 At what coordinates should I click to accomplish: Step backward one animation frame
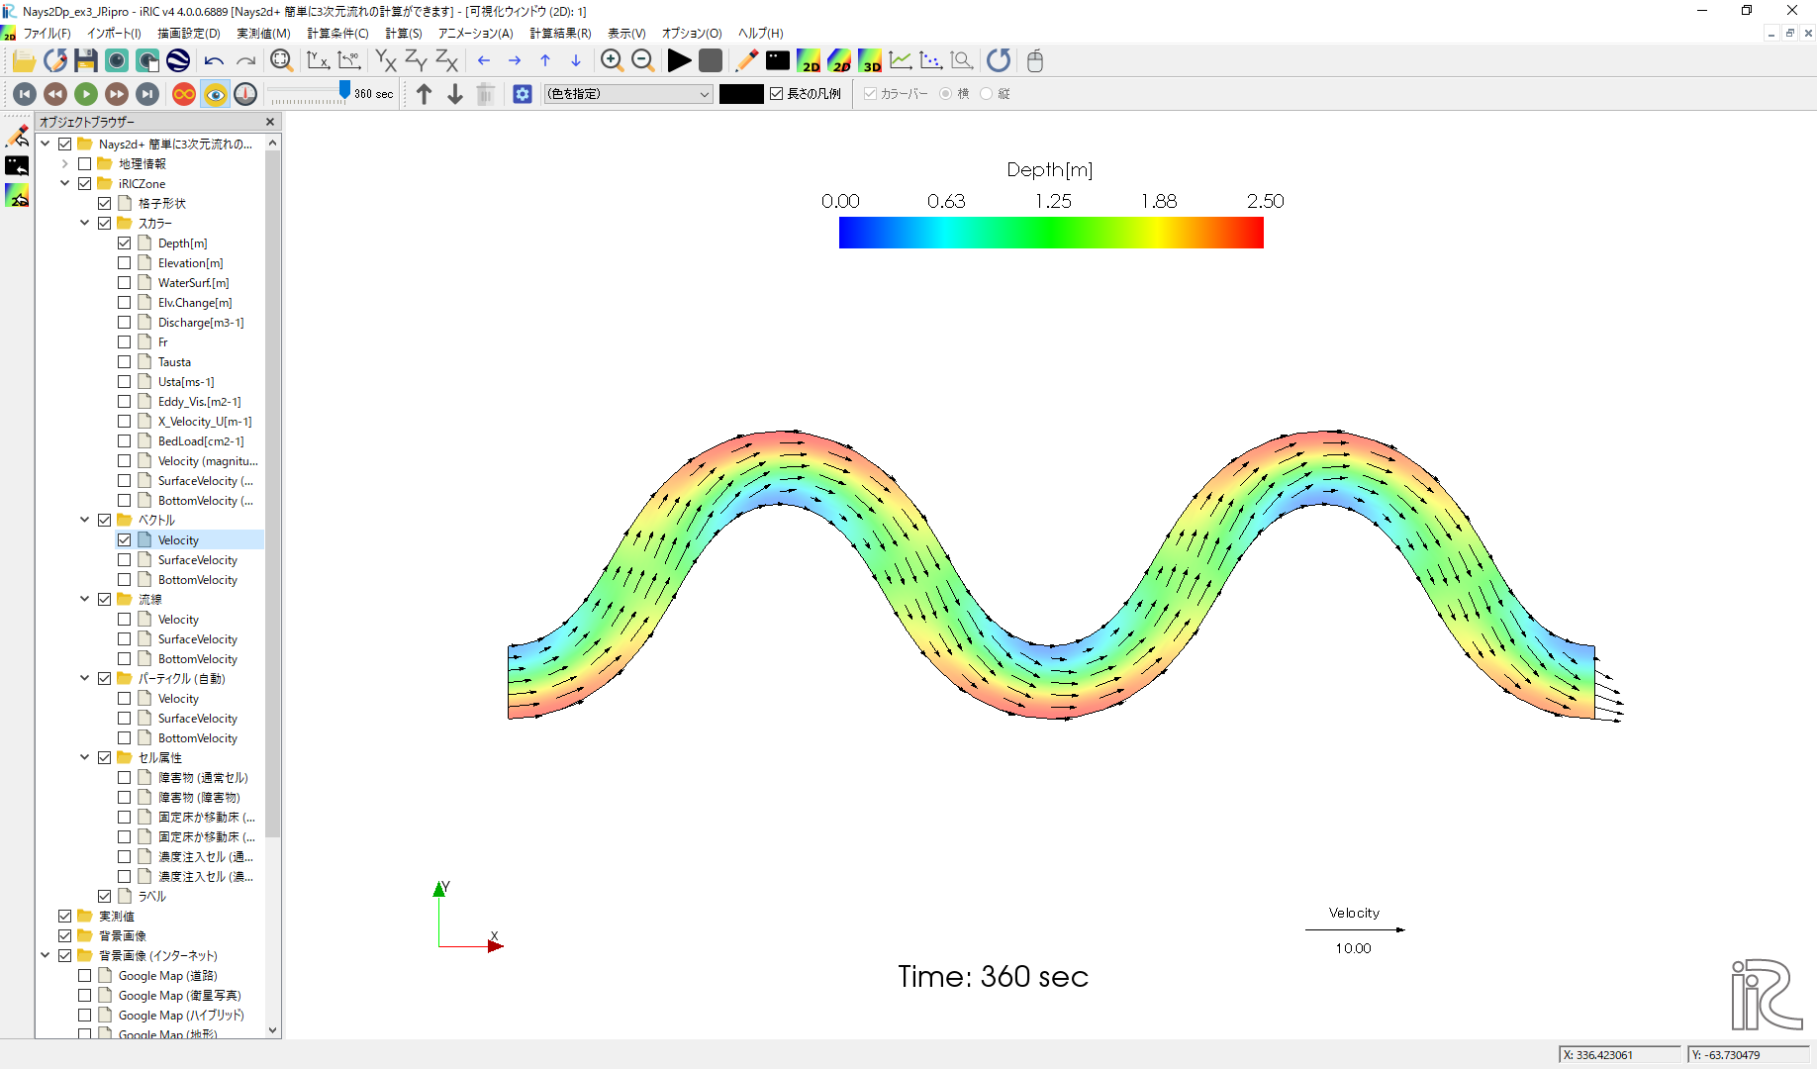click(55, 94)
